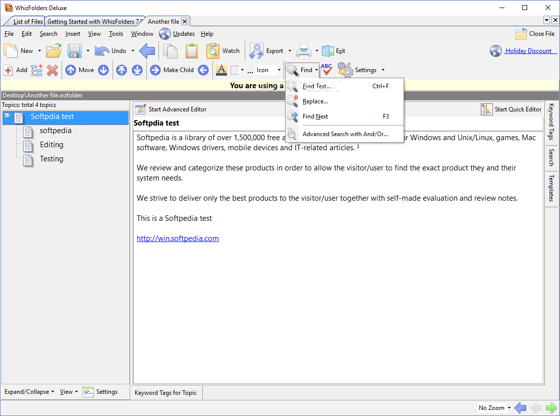Select the Testing topic
Viewport: 560px width, 416px height.
click(x=52, y=159)
